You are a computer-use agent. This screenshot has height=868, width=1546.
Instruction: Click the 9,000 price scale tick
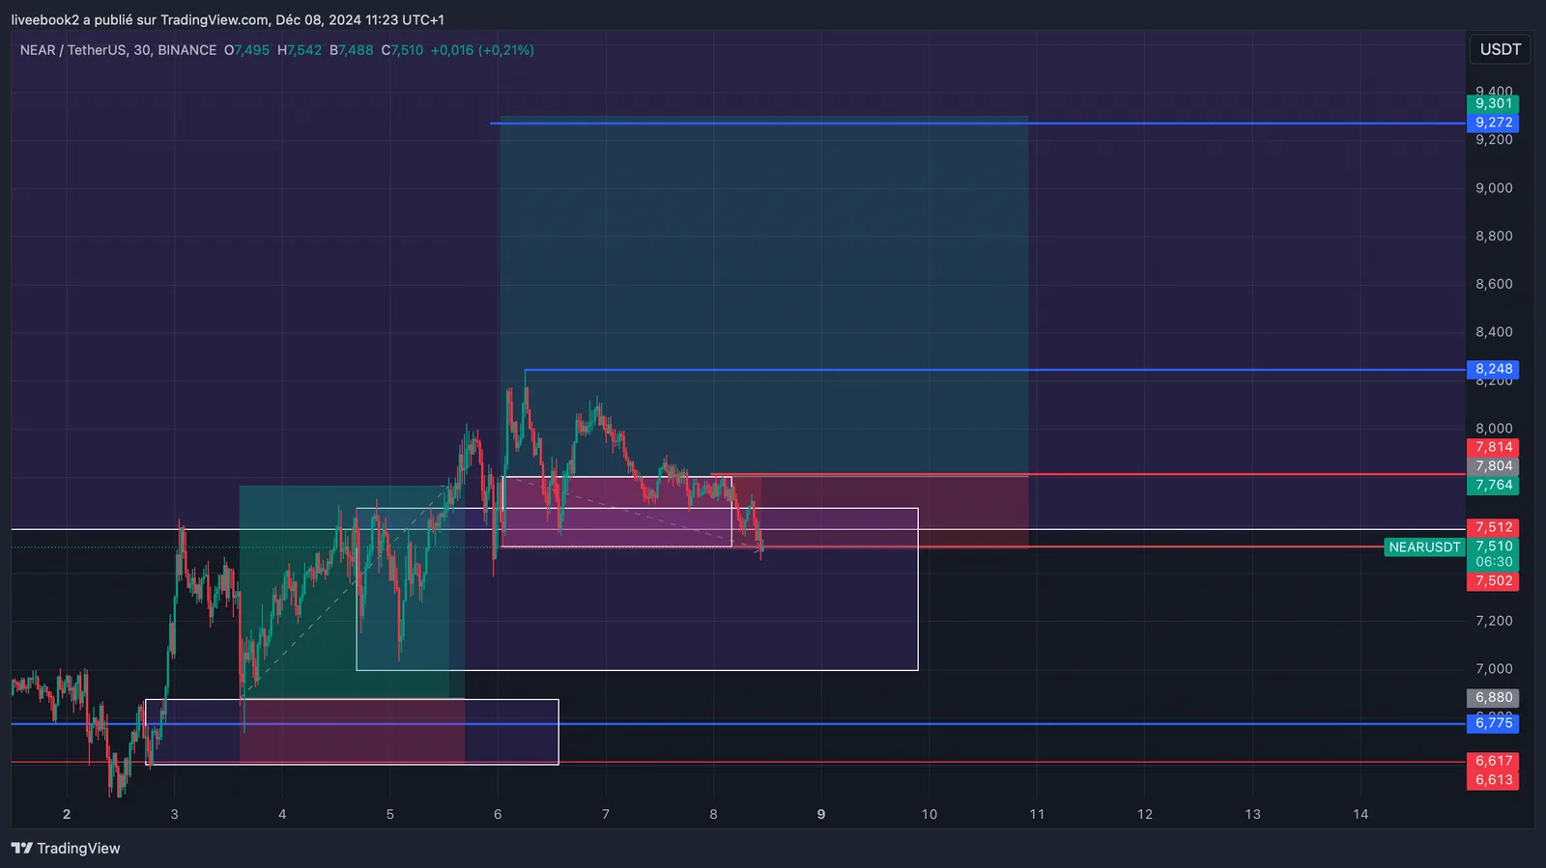click(x=1494, y=188)
